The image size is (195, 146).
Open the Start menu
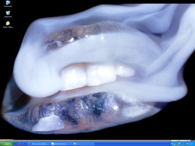point(7,144)
